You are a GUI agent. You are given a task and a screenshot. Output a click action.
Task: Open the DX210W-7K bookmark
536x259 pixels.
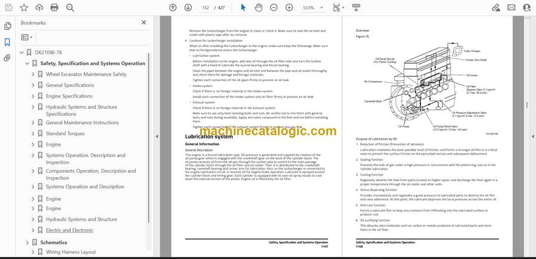pyautogui.click(x=48, y=52)
